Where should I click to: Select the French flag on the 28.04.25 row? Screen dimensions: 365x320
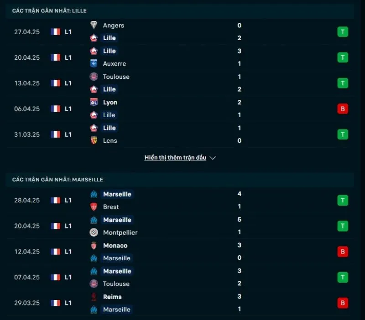[x=55, y=200]
